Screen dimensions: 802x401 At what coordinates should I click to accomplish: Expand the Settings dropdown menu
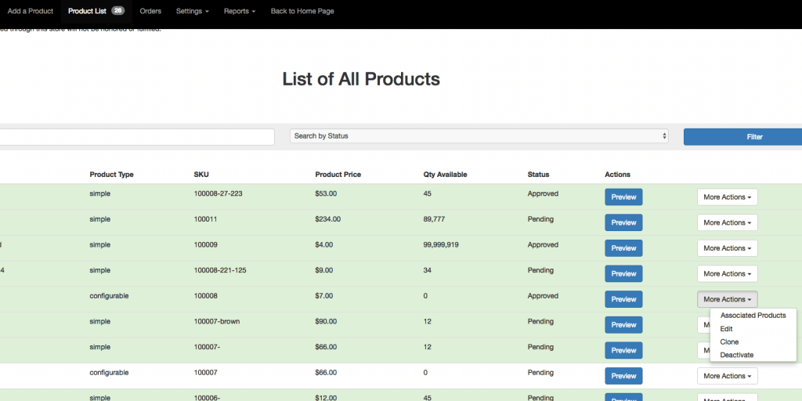(x=192, y=11)
